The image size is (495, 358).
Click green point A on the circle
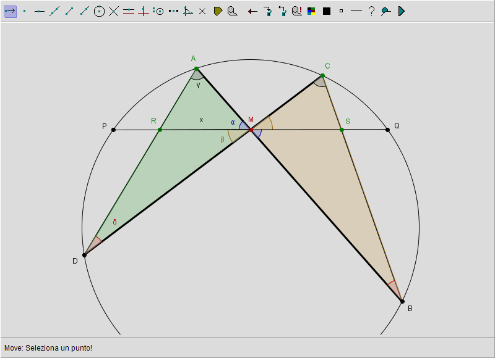[196, 69]
